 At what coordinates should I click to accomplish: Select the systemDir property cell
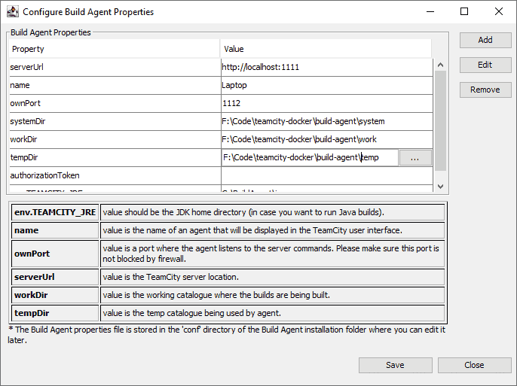[115, 121]
